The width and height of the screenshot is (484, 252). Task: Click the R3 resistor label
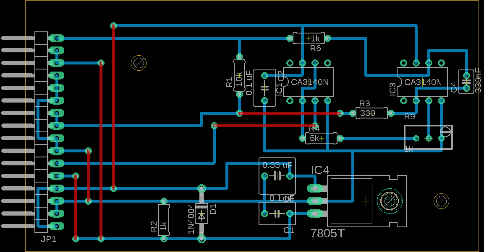(x=364, y=103)
